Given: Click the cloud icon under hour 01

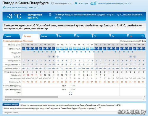Looking at the screenshot, I should point(23,49).
